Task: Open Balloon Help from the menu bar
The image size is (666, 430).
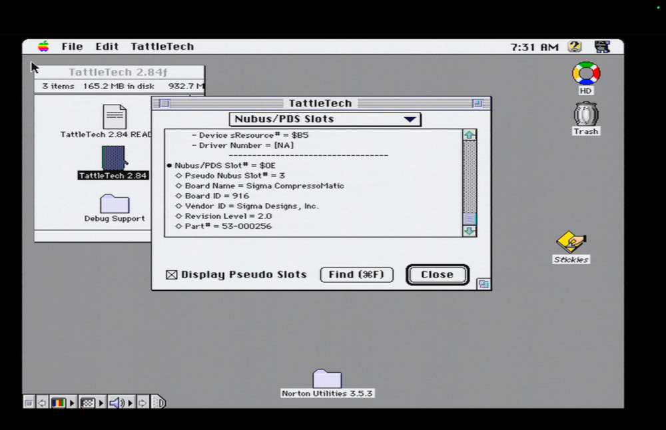Action: click(x=574, y=47)
